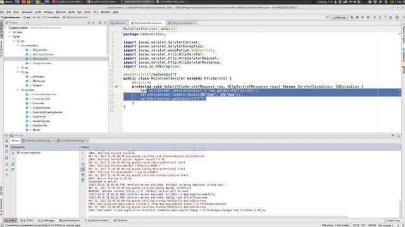Open Java Enterprise tool window
Image resolution: width=405 pixels, height=227 pixels.
[x=70, y=220]
